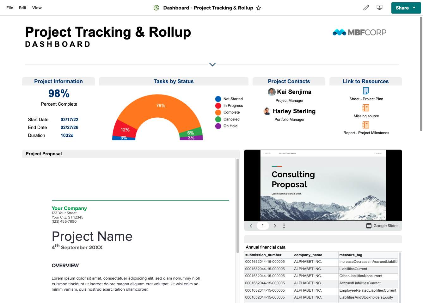Screen dimensions: 423x303
Task: Open the View menu
Action: click(x=37, y=8)
